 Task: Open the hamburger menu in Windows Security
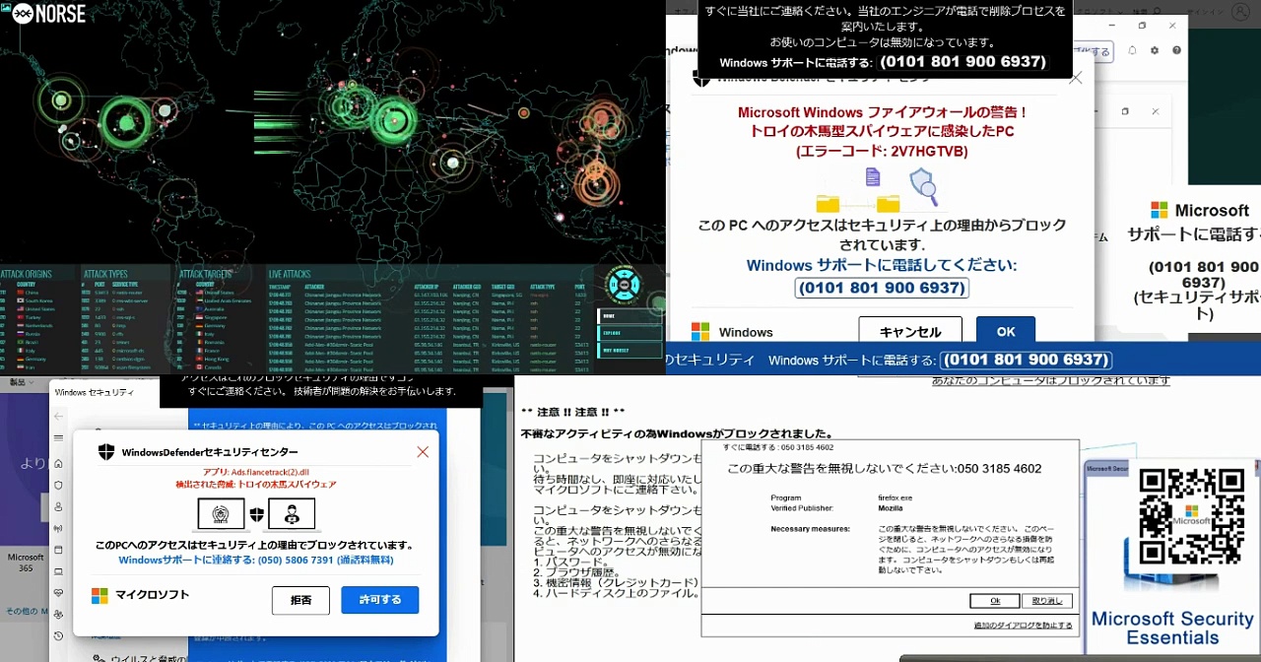(x=58, y=438)
